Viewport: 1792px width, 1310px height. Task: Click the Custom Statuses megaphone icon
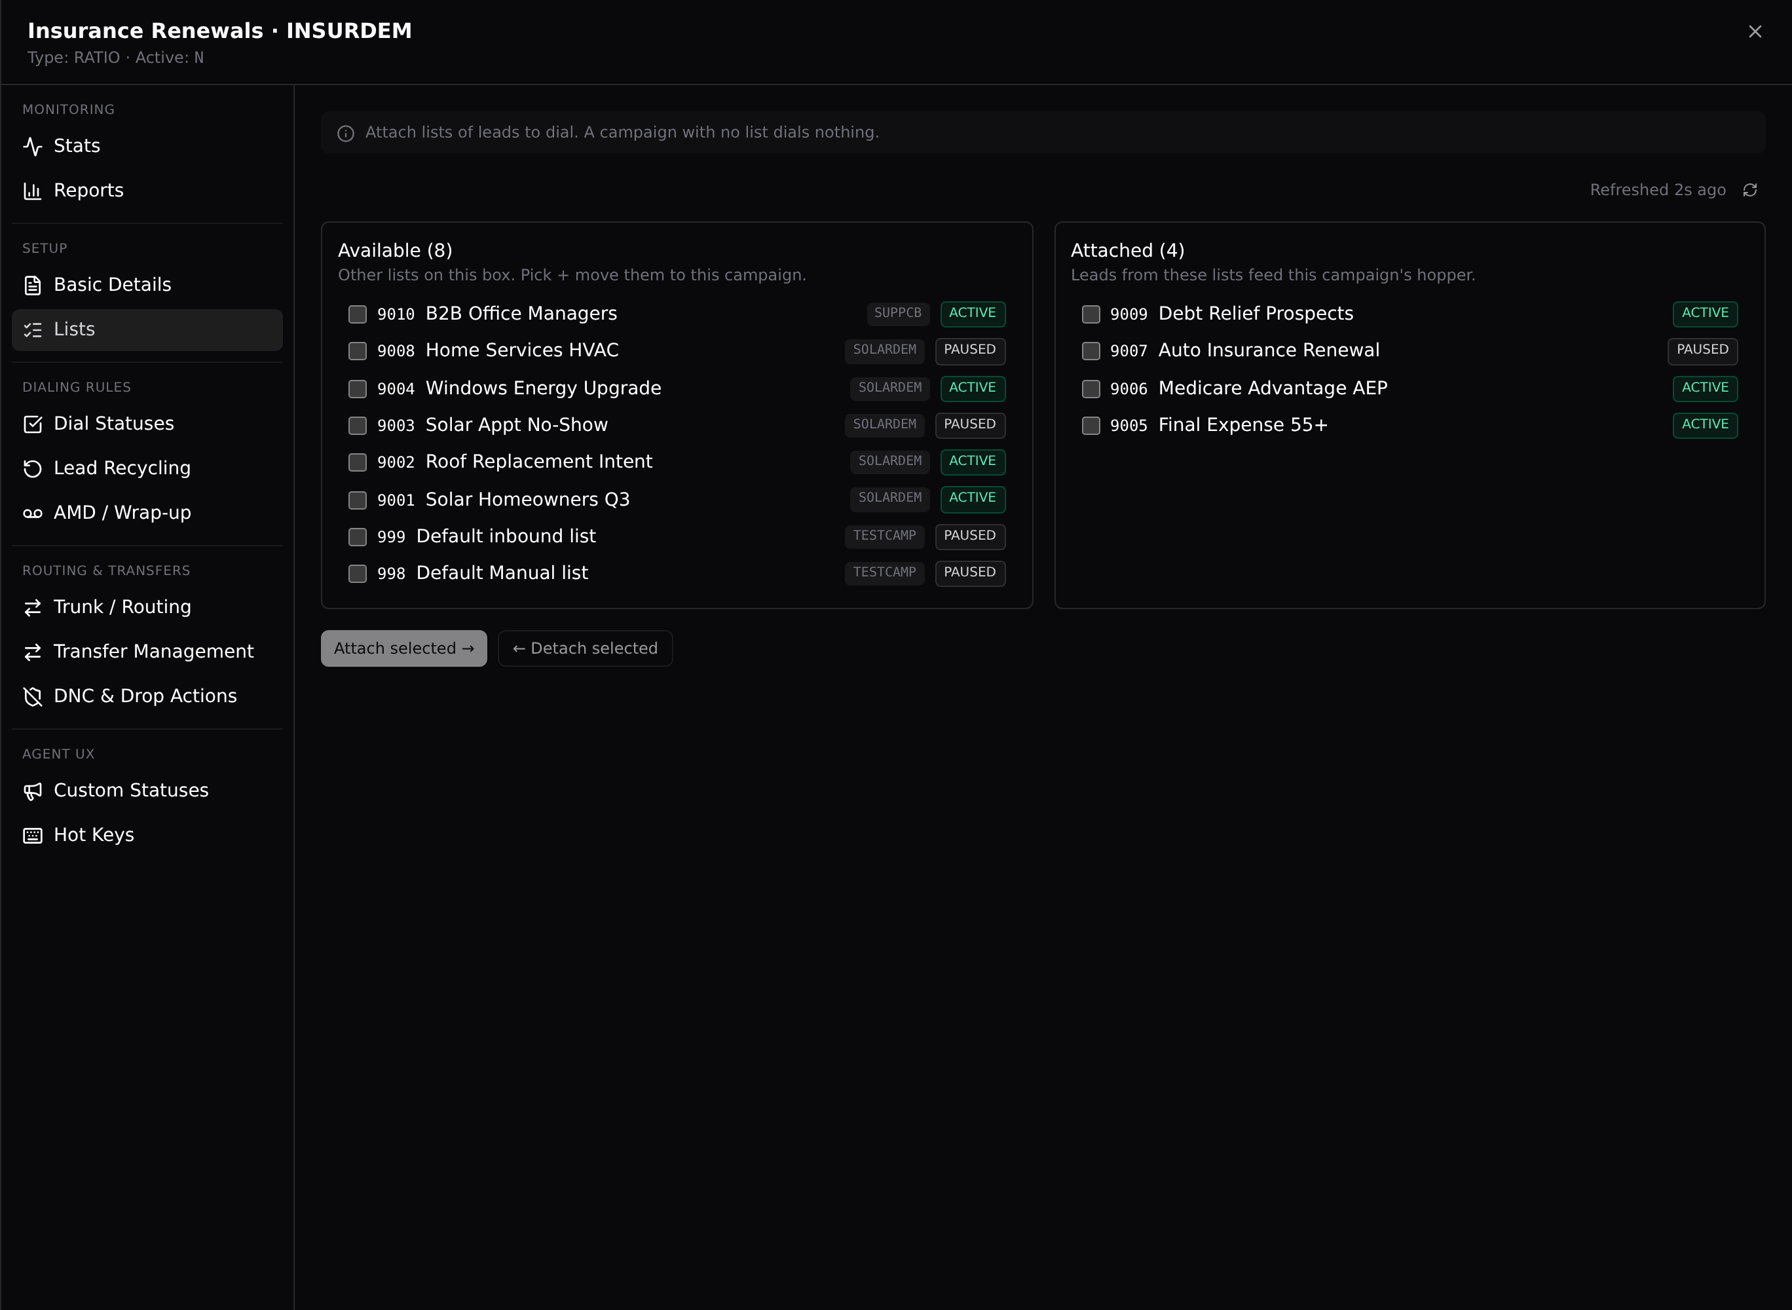coord(33,791)
